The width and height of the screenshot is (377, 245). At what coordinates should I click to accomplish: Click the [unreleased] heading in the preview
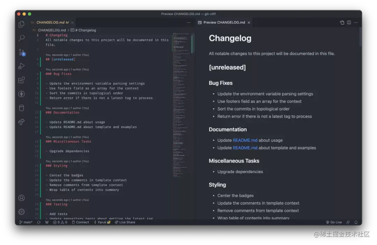[227, 67]
